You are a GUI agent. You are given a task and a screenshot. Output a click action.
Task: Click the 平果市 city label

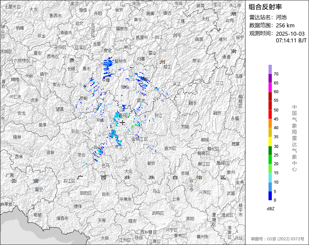pos(125,199)
